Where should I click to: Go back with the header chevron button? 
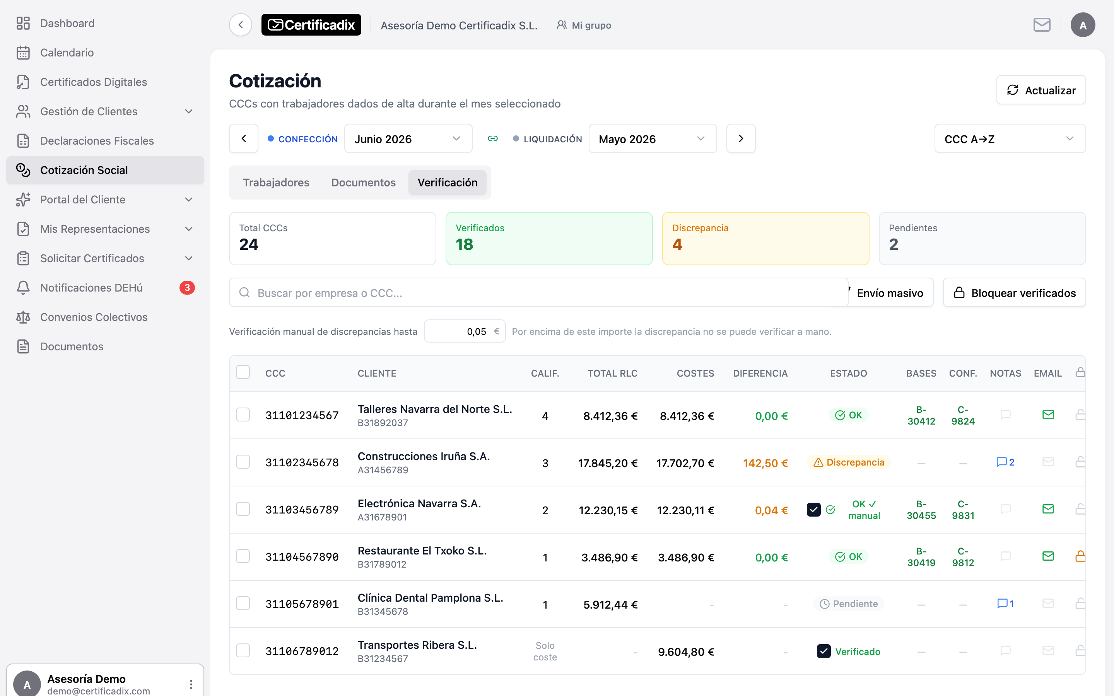(240, 25)
